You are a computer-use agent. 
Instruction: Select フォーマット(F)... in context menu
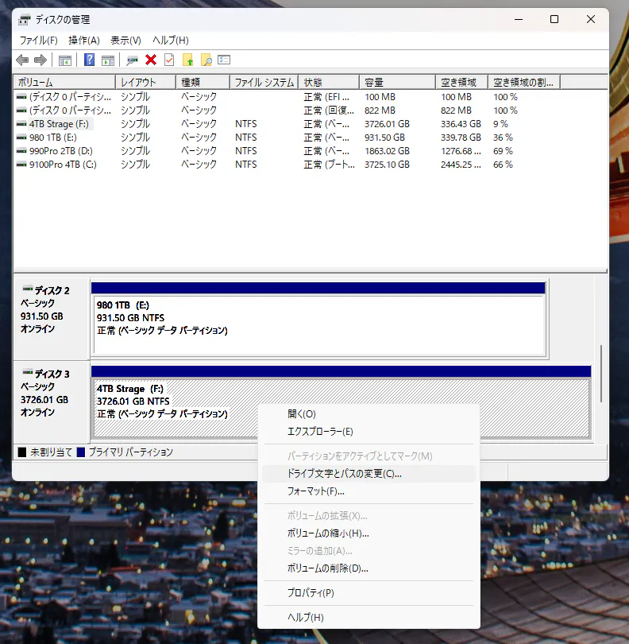pos(369,491)
